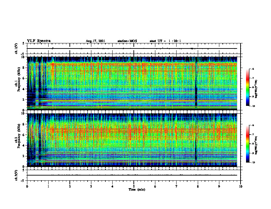Click the ch.1 spectrogram panel
The image size is (271, 209).
pyautogui.click(x=132, y=83)
